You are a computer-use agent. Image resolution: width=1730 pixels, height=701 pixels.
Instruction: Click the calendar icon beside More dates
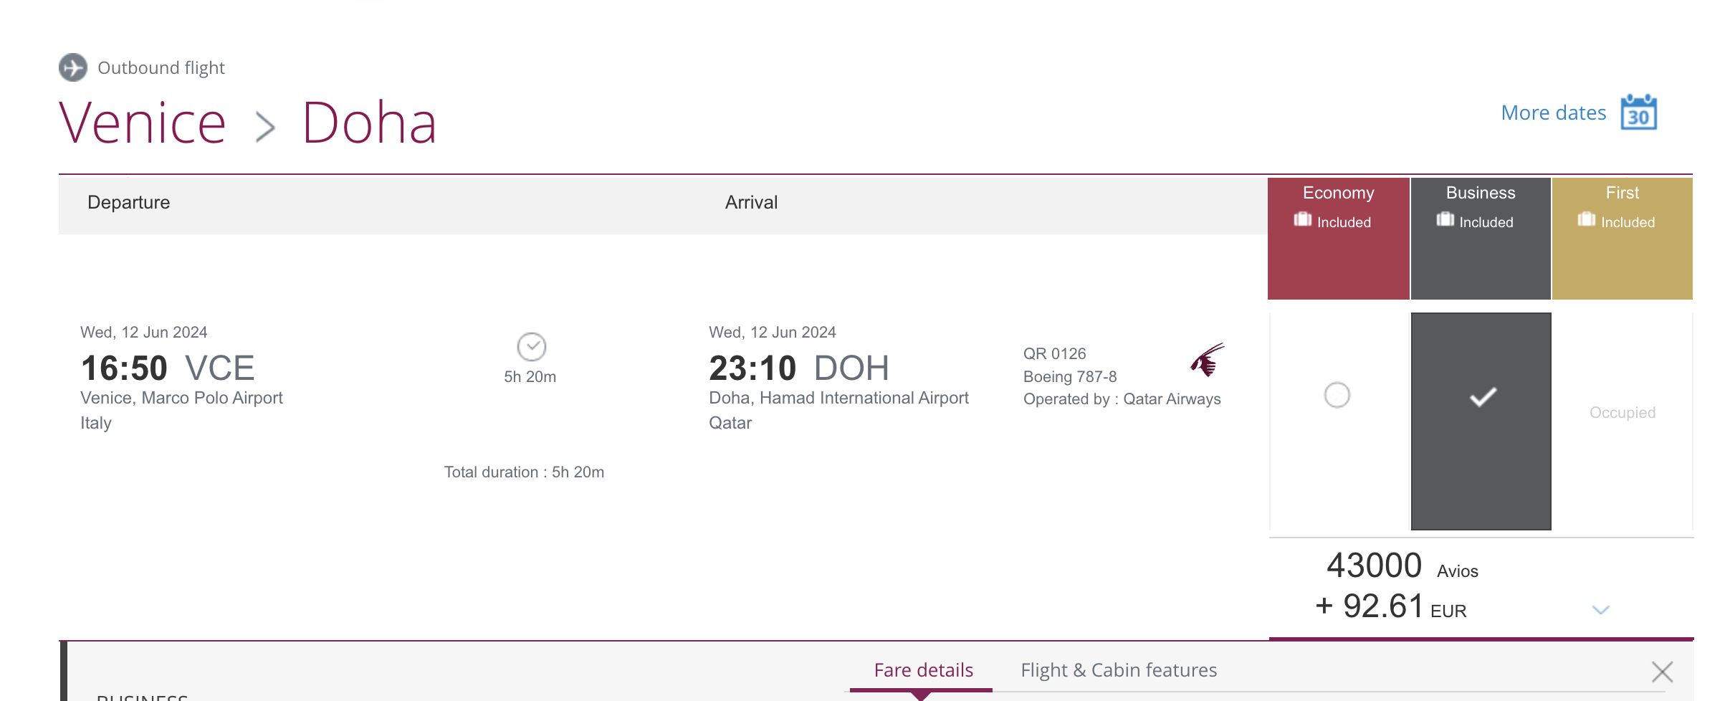coord(1638,113)
